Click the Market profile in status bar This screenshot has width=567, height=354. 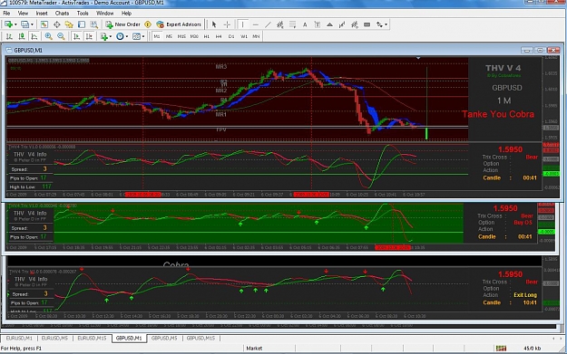[x=254, y=349]
